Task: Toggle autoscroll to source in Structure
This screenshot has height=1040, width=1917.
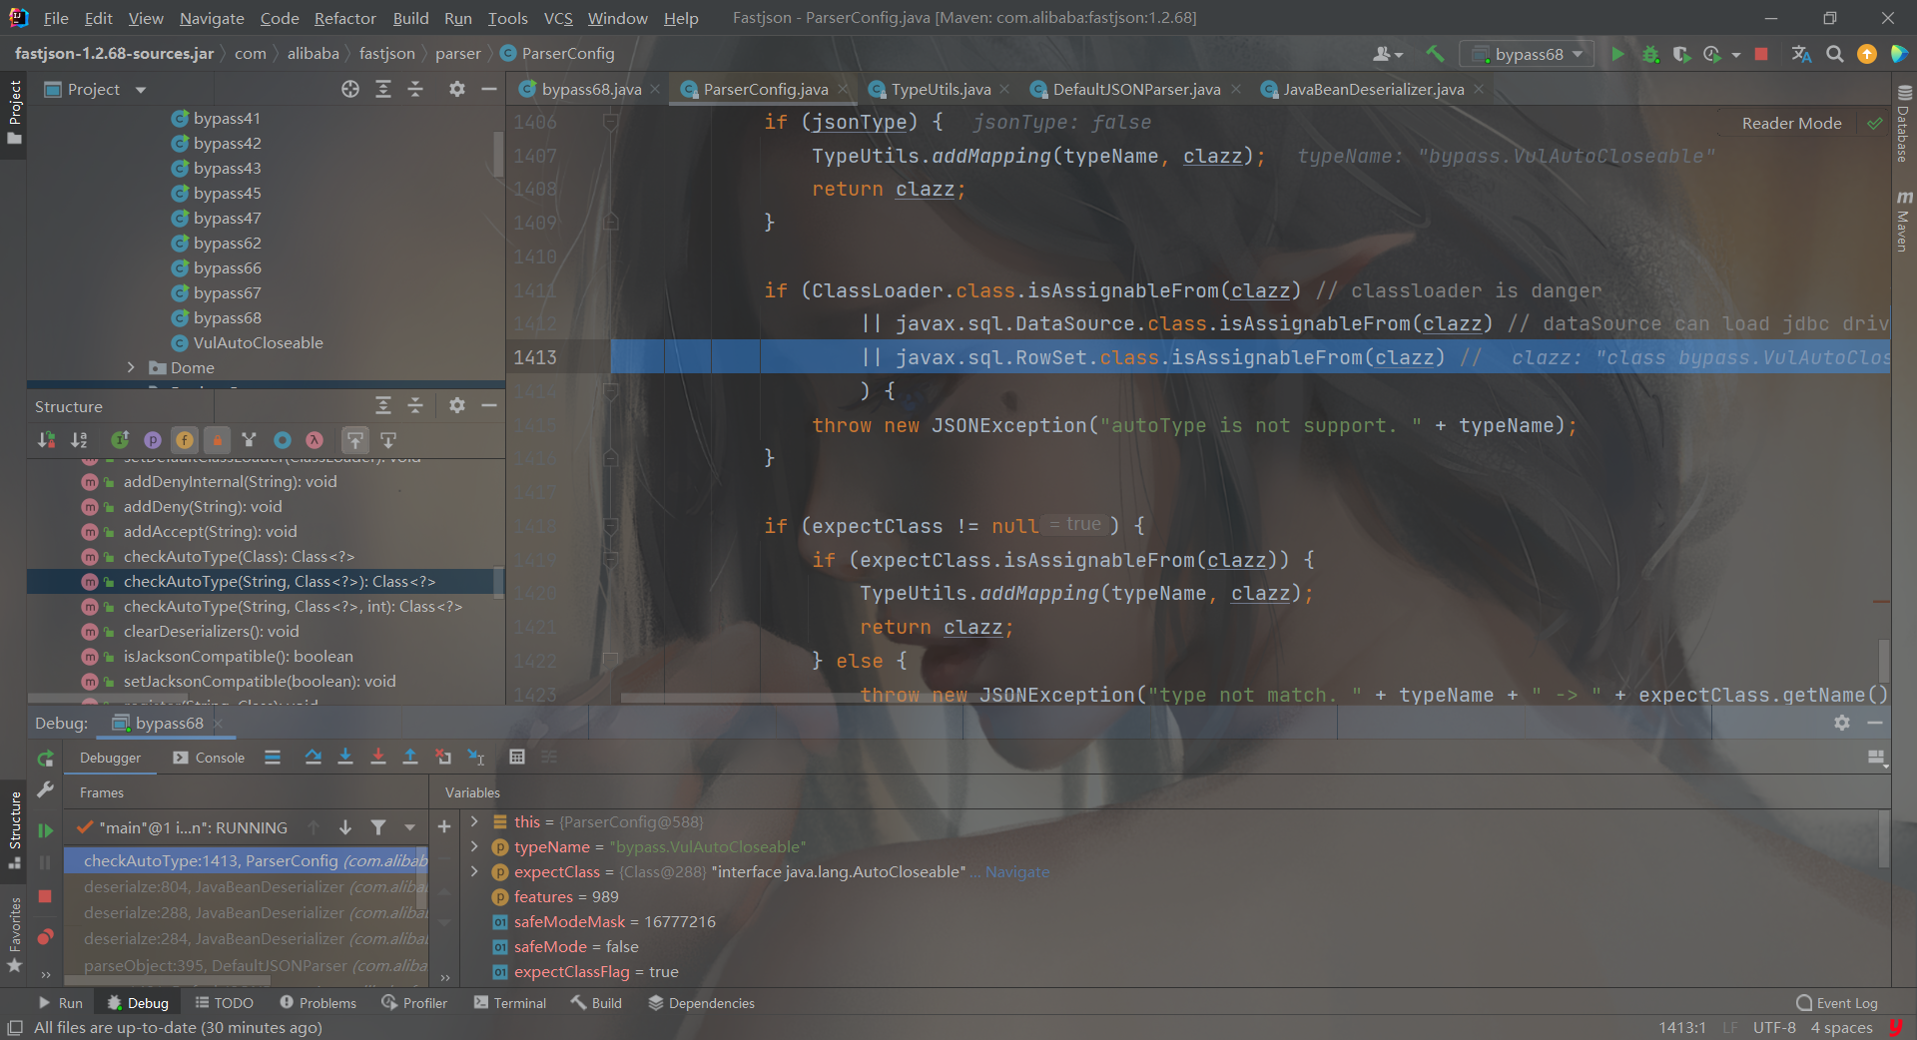Action: point(355,440)
